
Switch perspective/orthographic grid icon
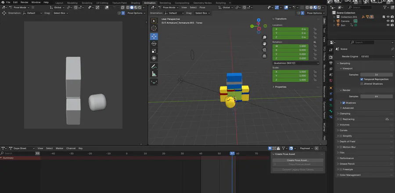265,56
